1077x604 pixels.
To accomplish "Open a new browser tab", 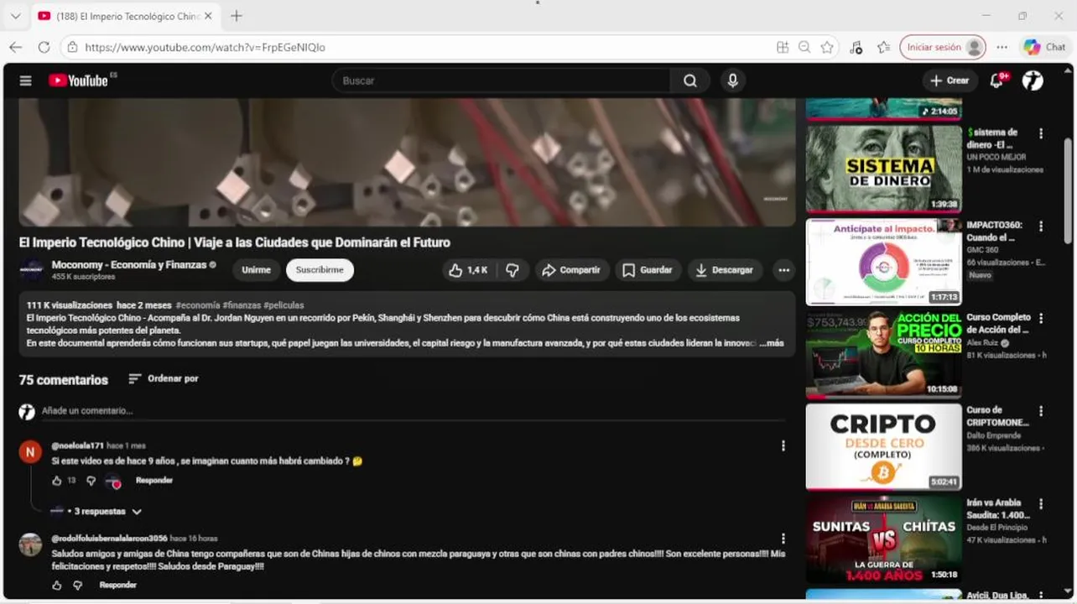I will point(237,16).
